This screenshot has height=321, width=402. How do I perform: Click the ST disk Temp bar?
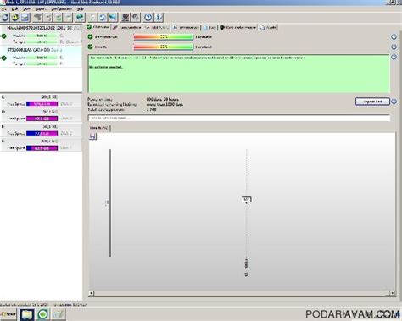pyautogui.click(x=42, y=64)
